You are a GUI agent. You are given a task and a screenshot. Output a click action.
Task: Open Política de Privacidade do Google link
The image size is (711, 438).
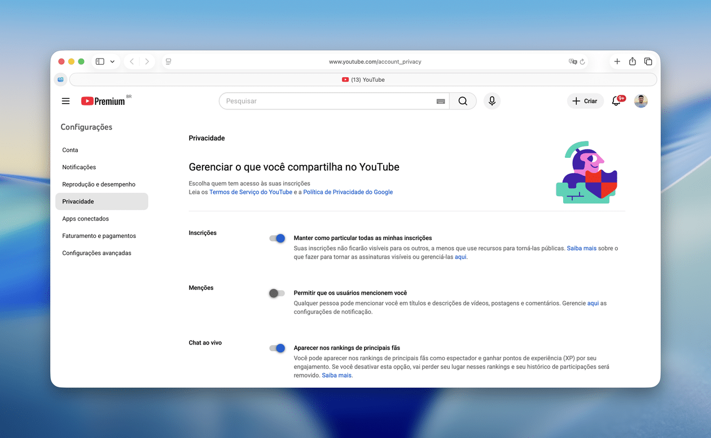click(x=348, y=192)
